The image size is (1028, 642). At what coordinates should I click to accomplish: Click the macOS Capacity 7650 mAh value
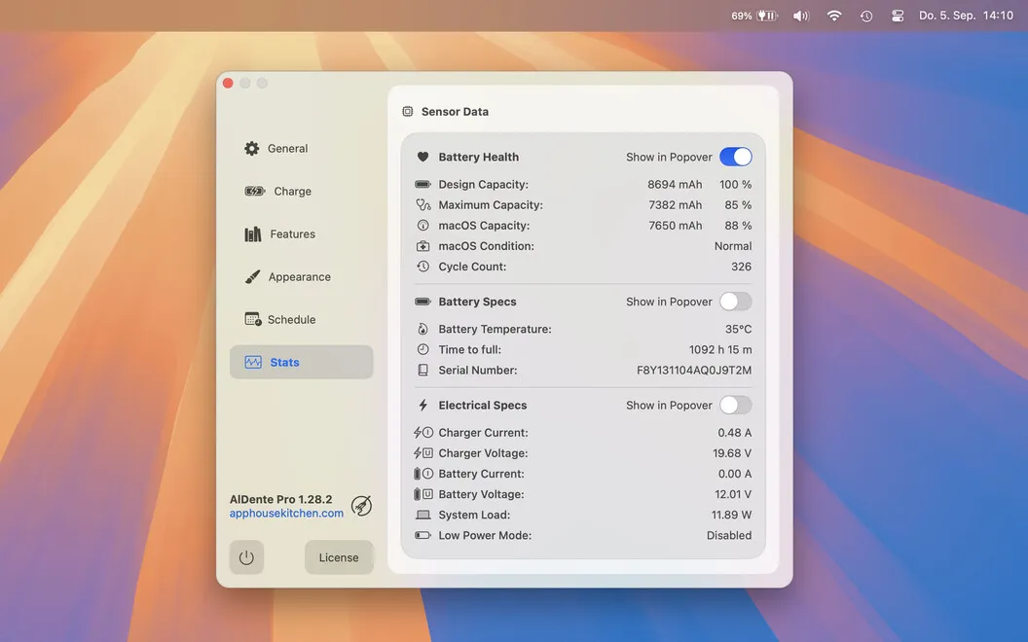point(676,226)
